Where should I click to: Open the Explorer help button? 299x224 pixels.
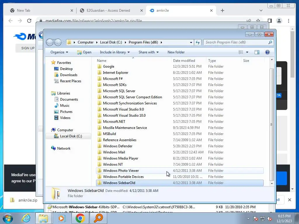coord(267,52)
